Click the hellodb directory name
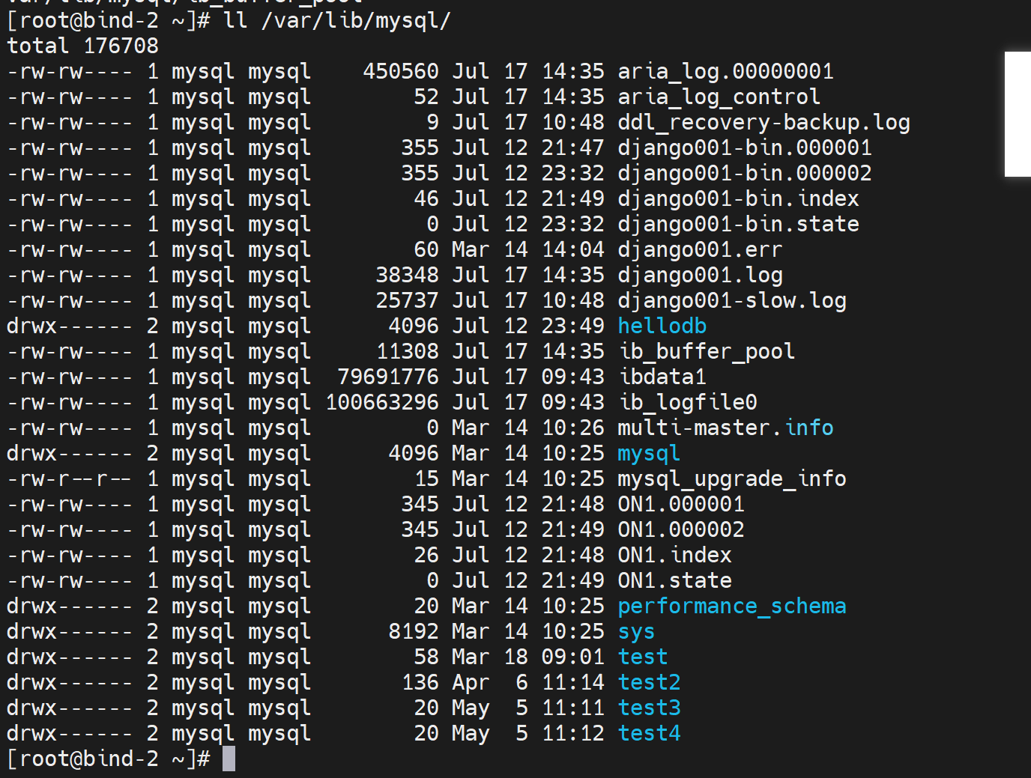 pyautogui.click(x=662, y=326)
